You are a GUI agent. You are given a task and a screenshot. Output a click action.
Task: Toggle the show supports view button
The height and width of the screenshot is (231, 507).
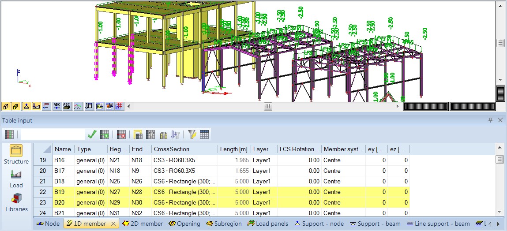pos(26,106)
